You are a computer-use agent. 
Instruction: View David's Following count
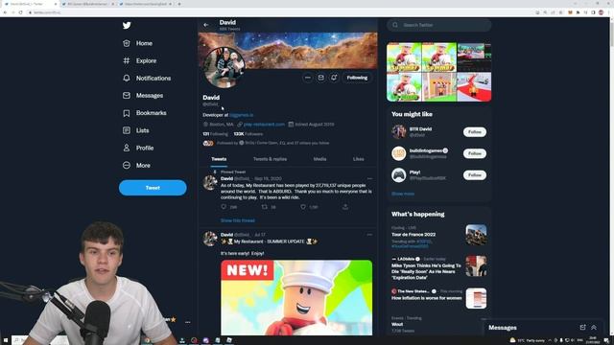[x=215, y=134]
